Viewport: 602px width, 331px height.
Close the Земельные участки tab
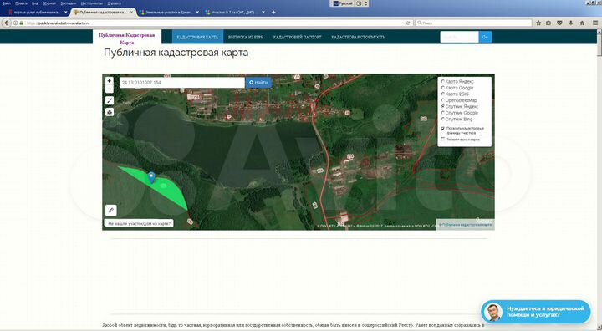197,13
